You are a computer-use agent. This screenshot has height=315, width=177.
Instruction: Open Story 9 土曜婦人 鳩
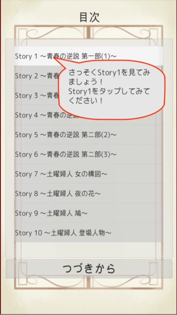[88, 213]
